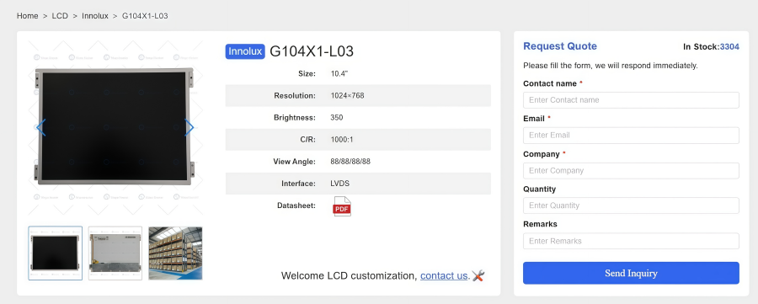
Task: Open the LCD breadcrumb link
Action: click(60, 16)
